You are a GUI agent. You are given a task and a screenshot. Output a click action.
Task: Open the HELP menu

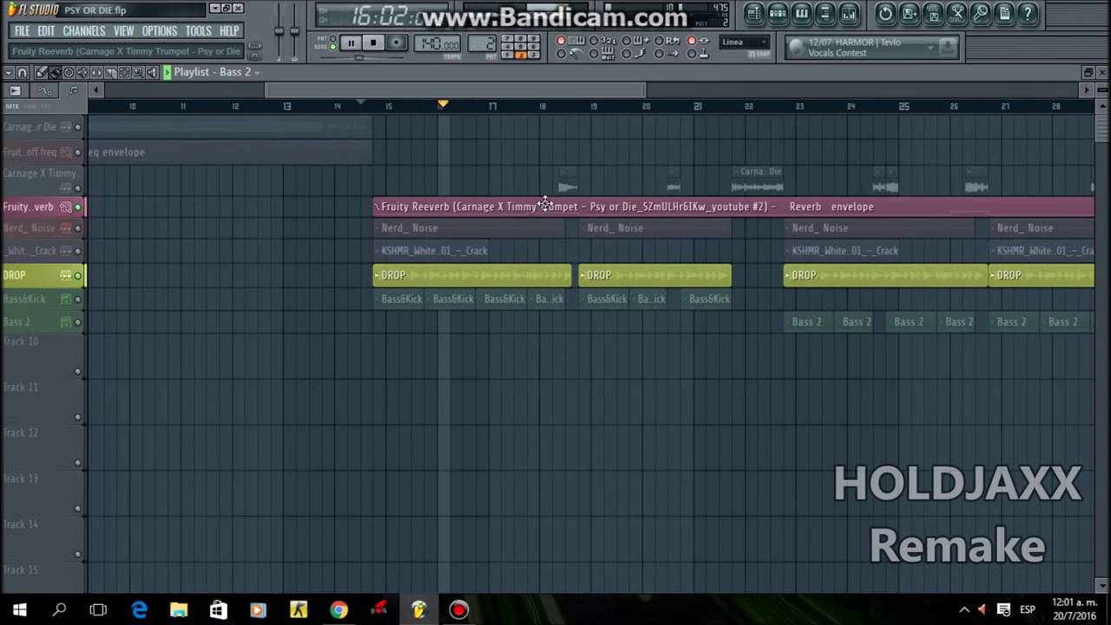[229, 31]
